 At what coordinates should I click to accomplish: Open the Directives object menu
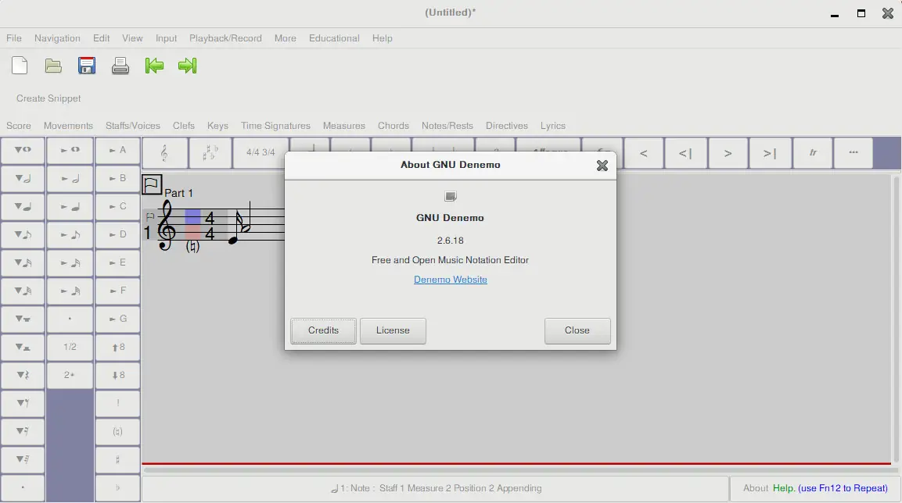tap(507, 125)
